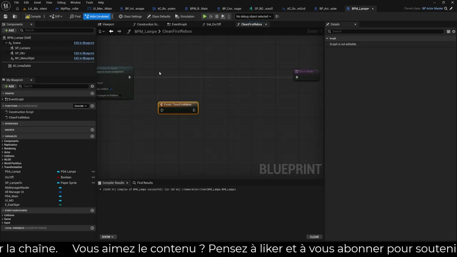This screenshot has width=457, height=257.
Task: Click the Unreal Engine logo icon
Action: 6,5
